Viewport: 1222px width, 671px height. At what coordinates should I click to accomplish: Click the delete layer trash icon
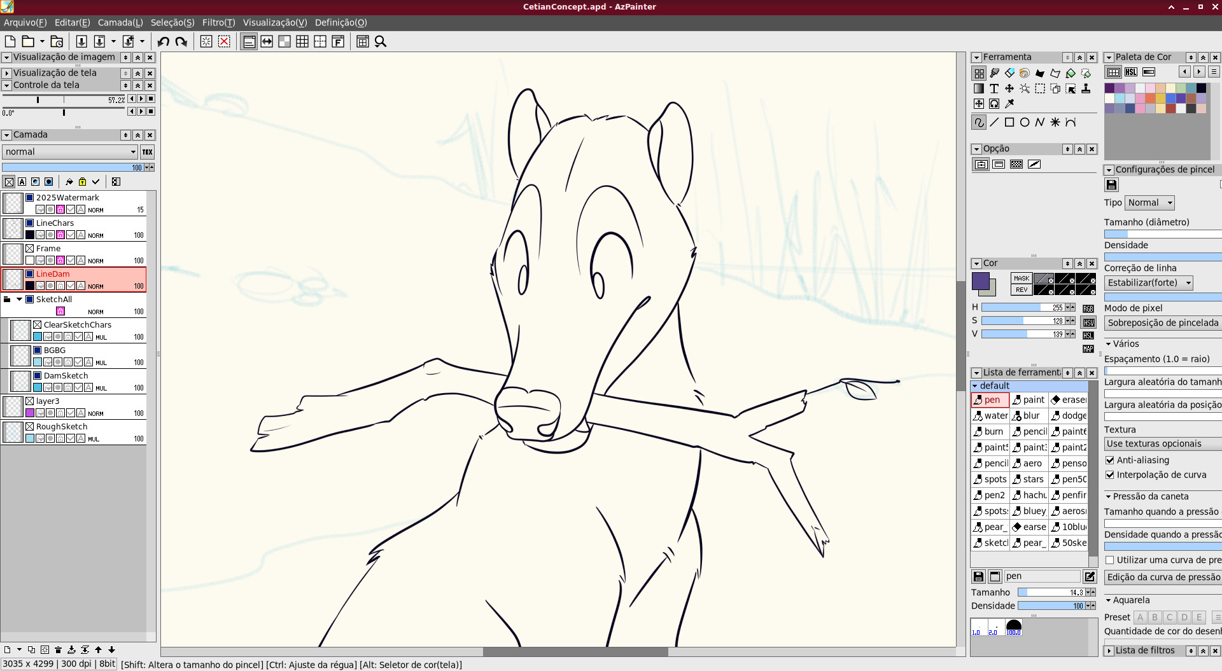[x=58, y=650]
